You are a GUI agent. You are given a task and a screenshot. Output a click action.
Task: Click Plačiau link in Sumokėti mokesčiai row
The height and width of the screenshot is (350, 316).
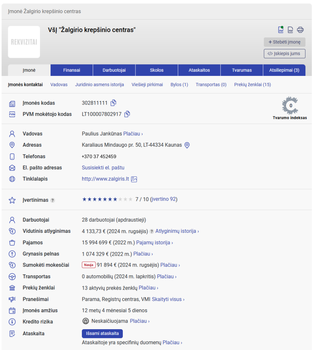tap(170, 265)
